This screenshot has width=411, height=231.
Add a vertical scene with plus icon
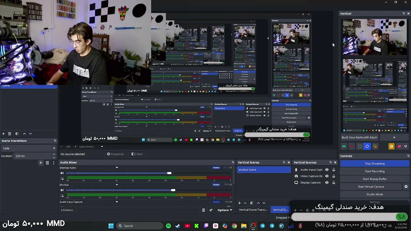tap(239, 203)
